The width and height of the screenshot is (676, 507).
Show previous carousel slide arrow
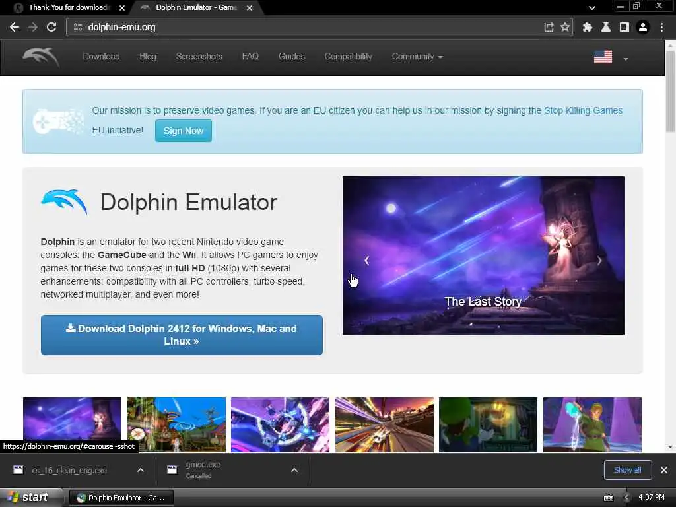coord(366,260)
